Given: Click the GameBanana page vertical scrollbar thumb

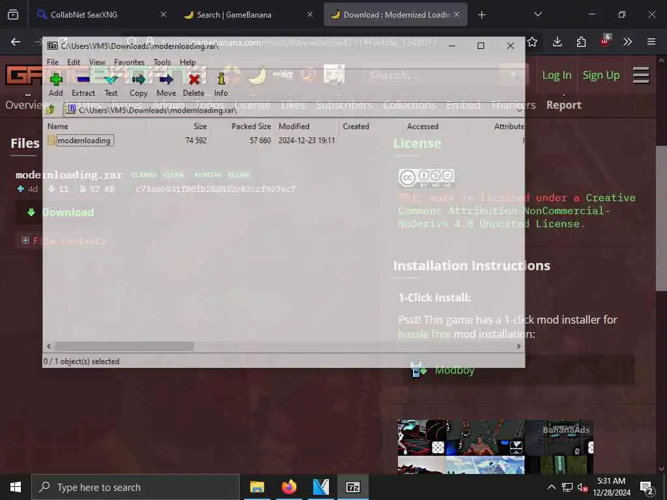Looking at the screenshot, I should pos(661,219).
